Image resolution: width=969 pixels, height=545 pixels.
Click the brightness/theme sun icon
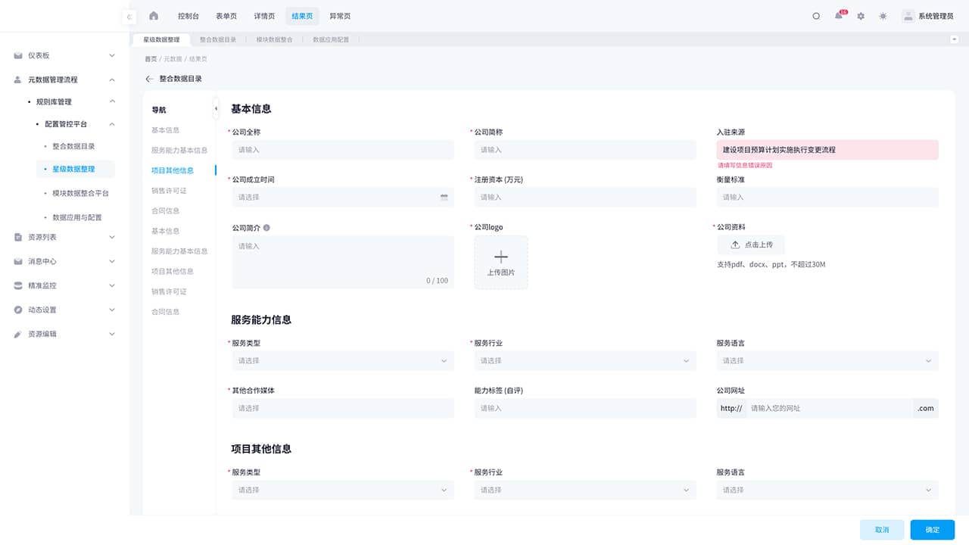(882, 15)
